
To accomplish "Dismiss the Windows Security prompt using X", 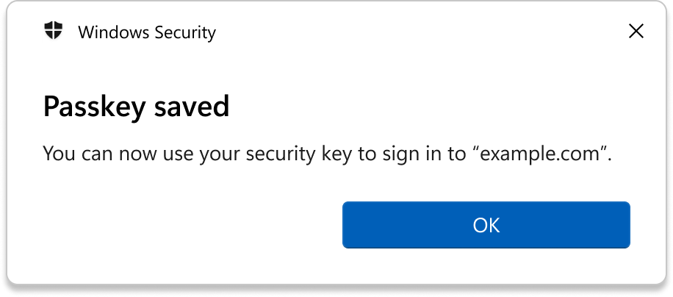I will (636, 31).
